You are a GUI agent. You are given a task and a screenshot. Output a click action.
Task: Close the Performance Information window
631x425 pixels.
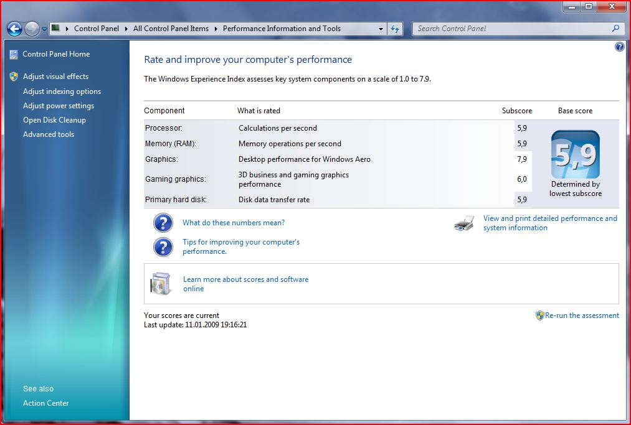pos(612,7)
